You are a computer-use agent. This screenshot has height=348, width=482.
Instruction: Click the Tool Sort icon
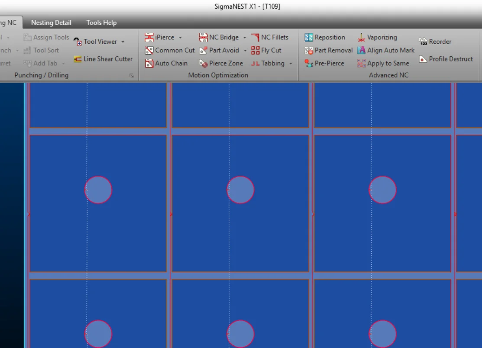pyautogui.click(x=27, y=50)
